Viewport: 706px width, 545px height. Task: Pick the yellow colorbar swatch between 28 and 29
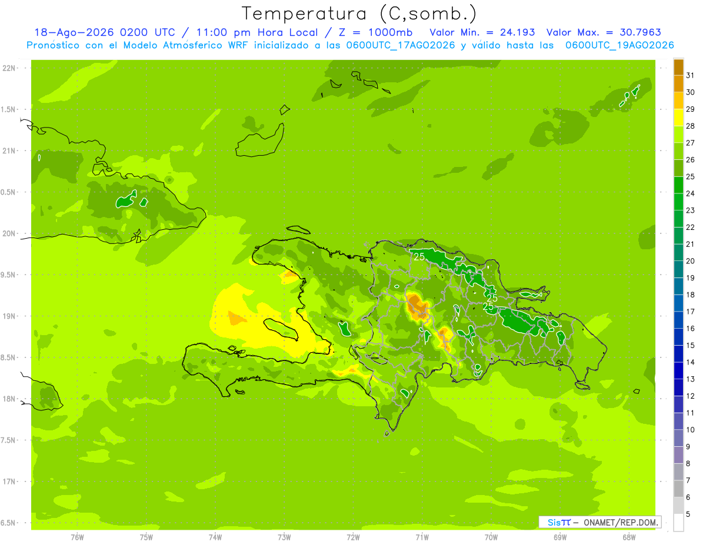678,117
